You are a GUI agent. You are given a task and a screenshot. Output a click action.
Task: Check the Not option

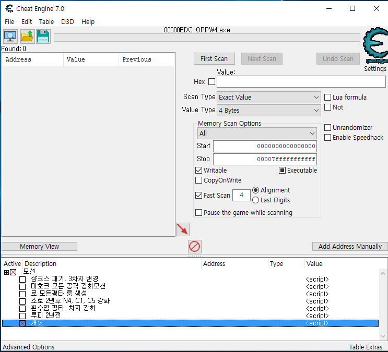(x=327, y=107)
